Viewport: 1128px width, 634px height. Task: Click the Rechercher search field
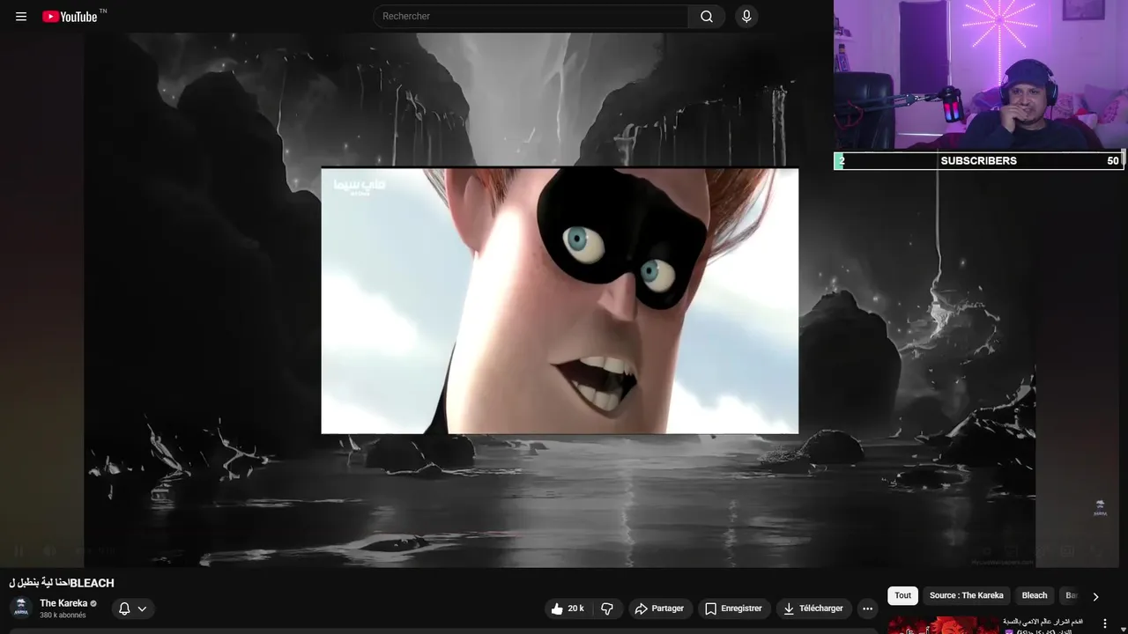point(531,17)
